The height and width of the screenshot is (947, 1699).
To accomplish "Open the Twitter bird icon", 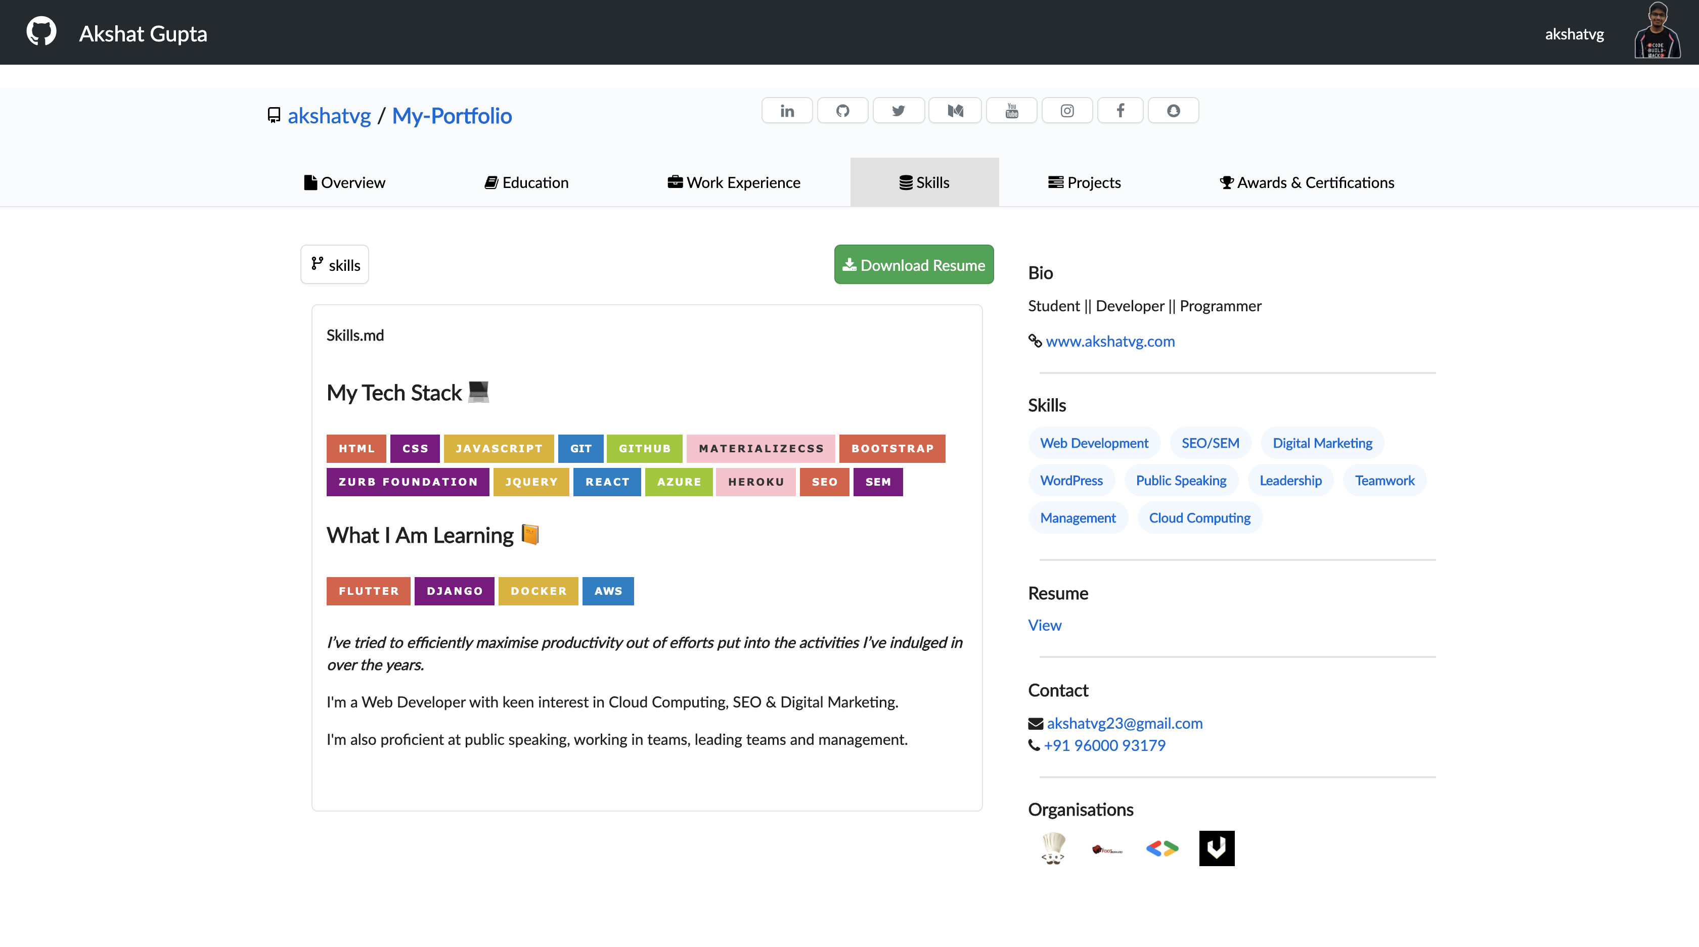I will [x=899, y=111].
